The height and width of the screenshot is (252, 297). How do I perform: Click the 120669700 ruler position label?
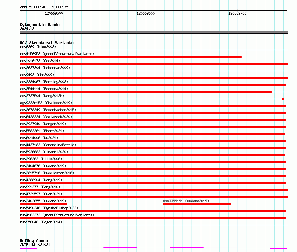[237, 13]
